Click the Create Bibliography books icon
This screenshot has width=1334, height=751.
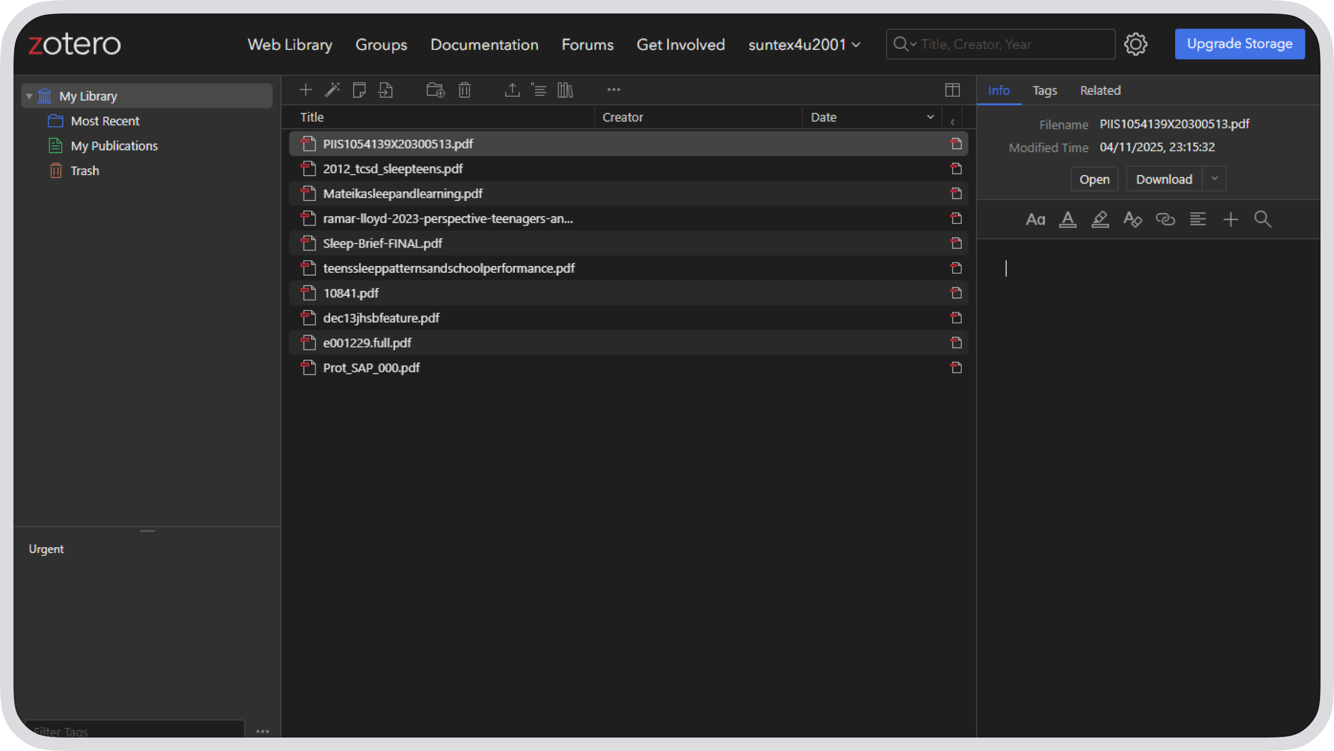click(565, 90)
